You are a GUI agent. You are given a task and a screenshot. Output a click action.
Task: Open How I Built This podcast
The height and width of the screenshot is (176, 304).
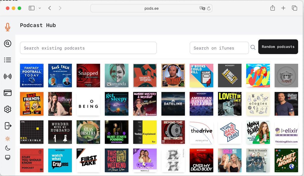(230, 75)
